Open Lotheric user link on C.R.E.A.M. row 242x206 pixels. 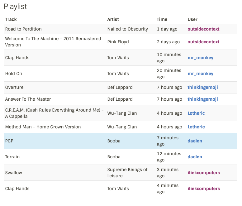(x=196, y=113)
